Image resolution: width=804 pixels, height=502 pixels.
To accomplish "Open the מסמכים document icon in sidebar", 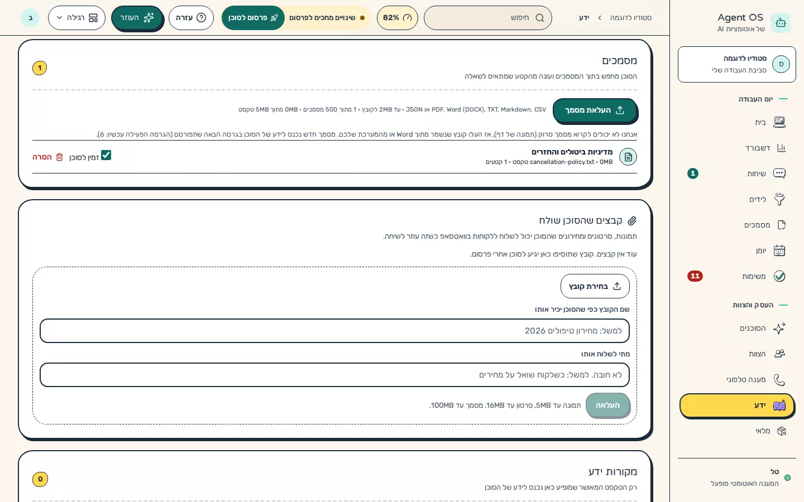I will (x=781, y=225).
